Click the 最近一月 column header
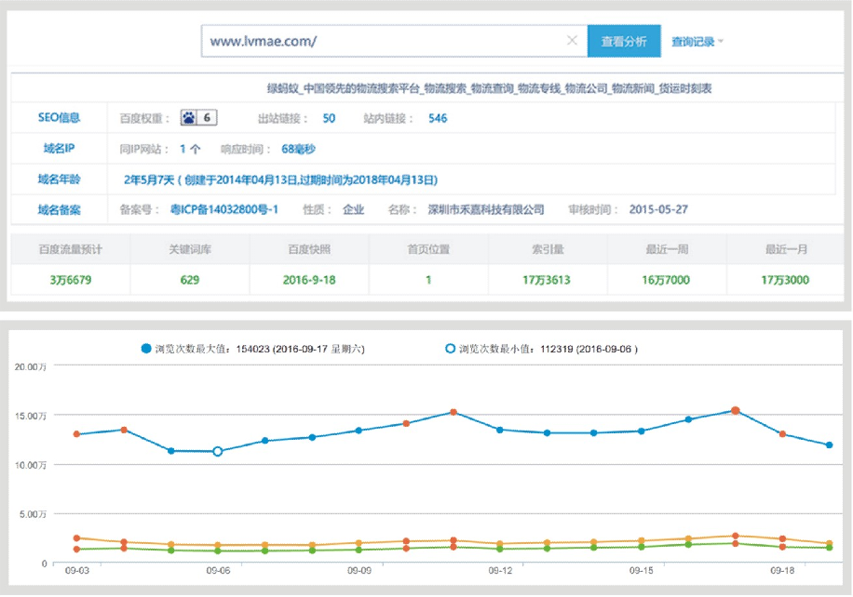The width and height of the screenshot is (853, 597). pyautogui.click(x=786, y=249)
